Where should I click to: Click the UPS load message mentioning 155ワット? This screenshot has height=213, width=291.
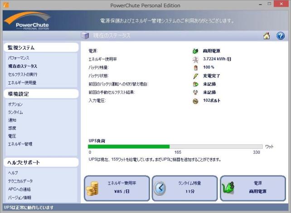point(155,159)
